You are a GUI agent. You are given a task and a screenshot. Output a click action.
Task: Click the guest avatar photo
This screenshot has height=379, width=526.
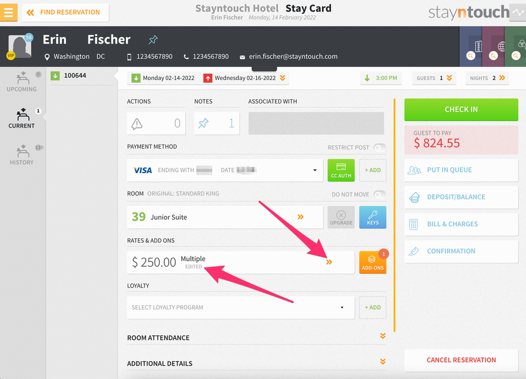tap(20, 46)
